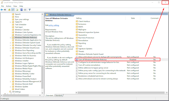Expand the Windows Defender Exploit Guard node

[x=10, y=43]
